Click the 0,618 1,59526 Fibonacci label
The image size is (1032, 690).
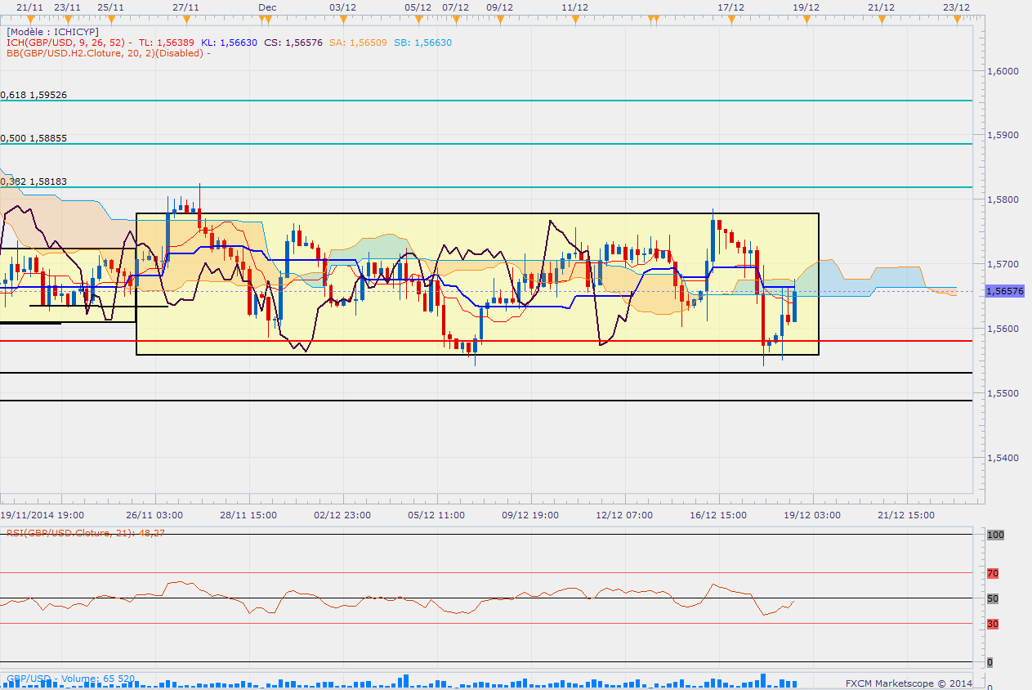(x=34, y=95)
